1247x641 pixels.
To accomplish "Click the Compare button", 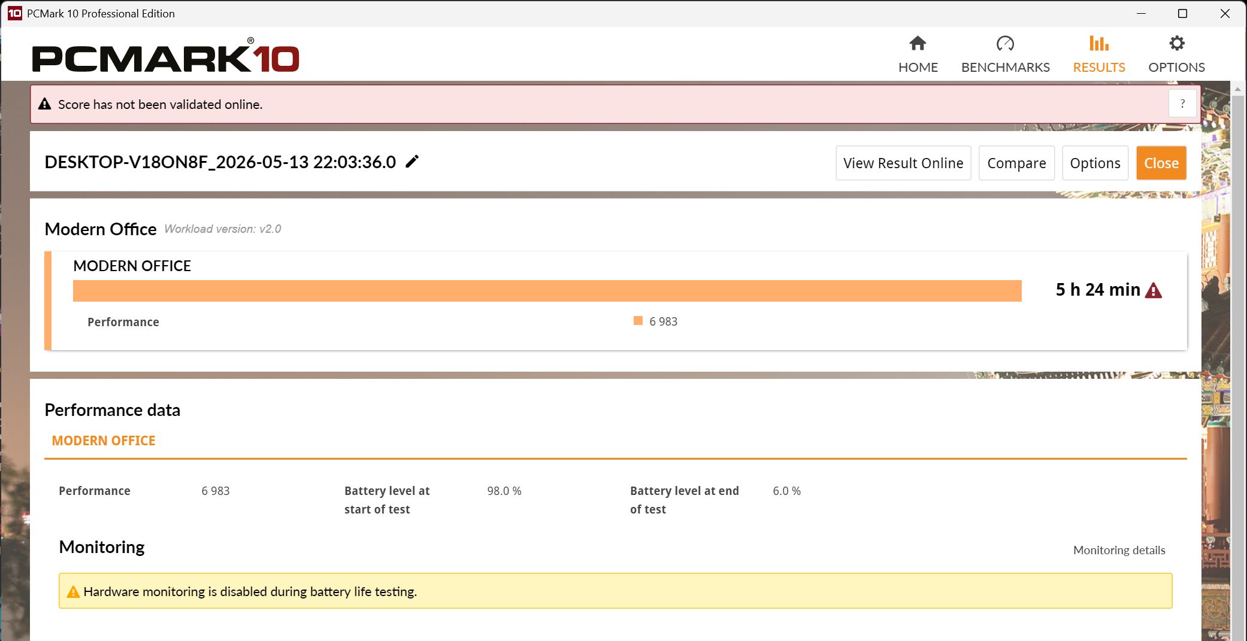I will (1016, 163).
